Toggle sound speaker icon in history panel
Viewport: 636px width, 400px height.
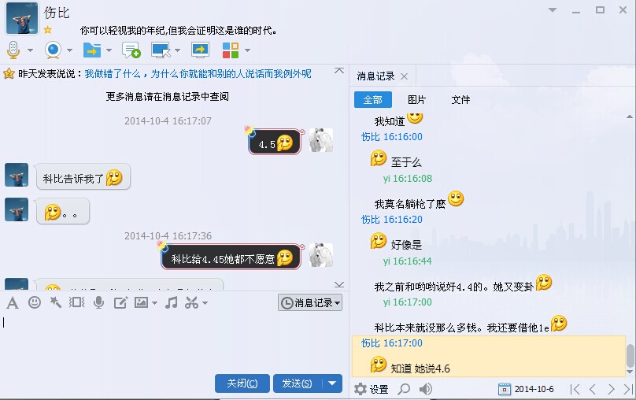coord(425,389)
